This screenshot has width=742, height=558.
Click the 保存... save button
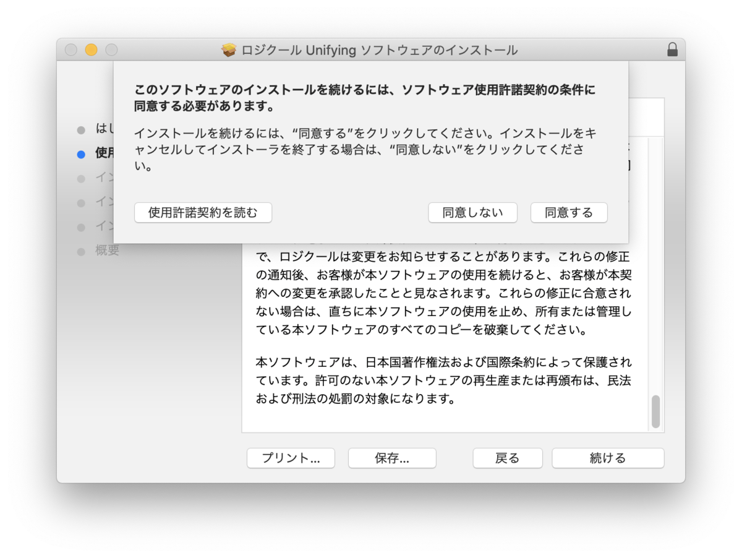392,458
